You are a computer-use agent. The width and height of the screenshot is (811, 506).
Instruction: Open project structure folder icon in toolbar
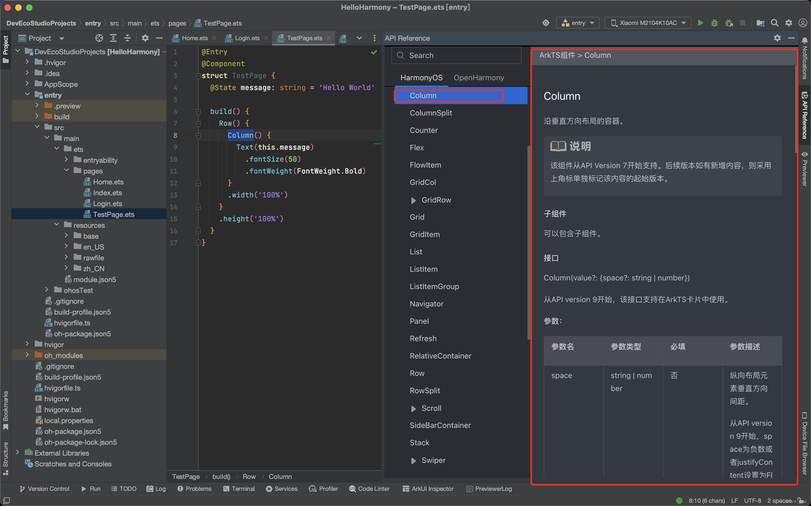click(x=761, y=23)
